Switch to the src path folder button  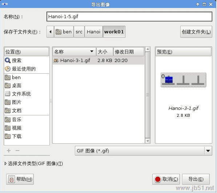(79, 32)
